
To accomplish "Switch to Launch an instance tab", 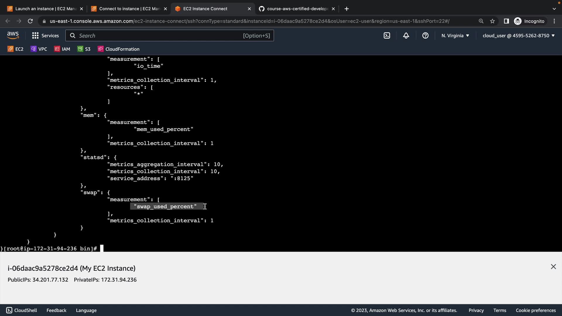I will (x=45, y=9).
